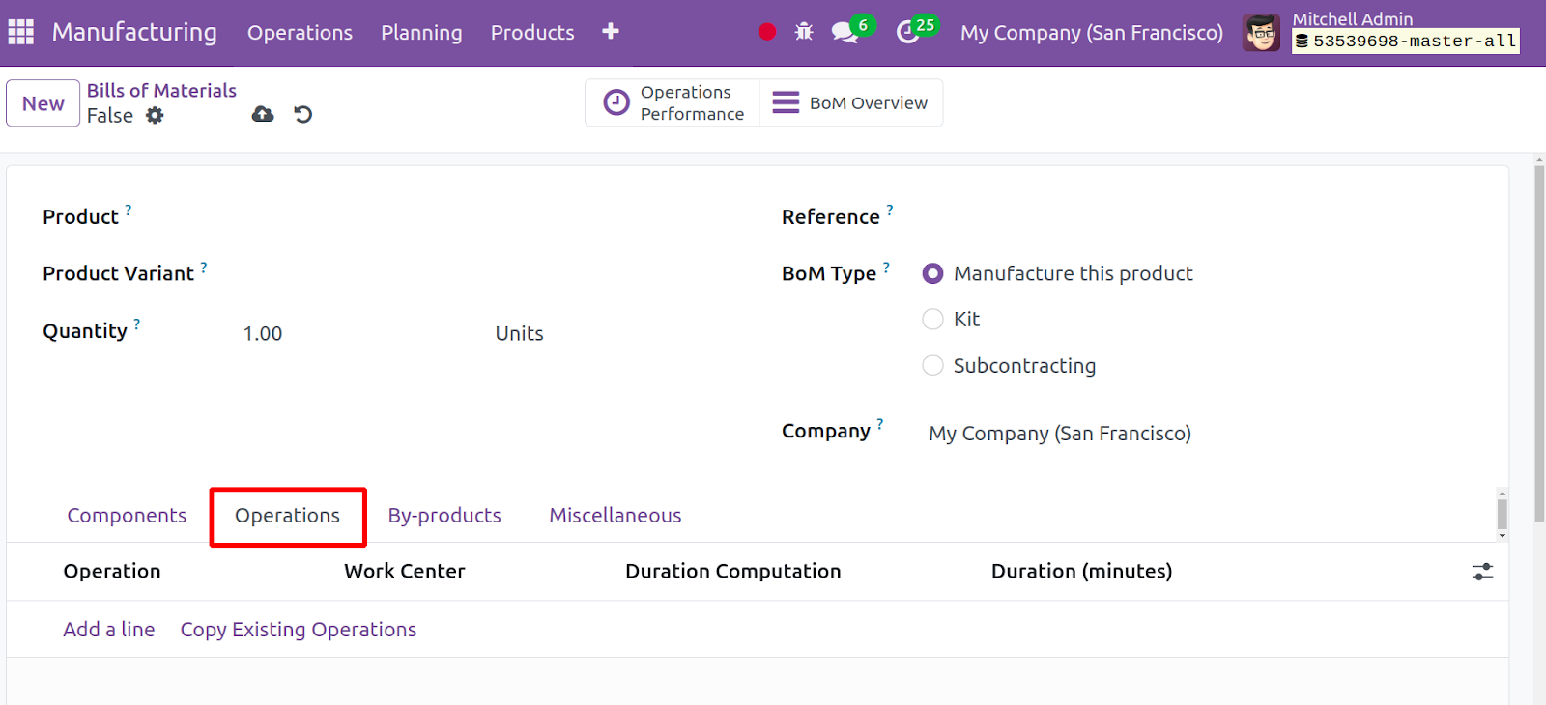Image resolution: width=1546 pixels, height=705 pixels.
Task: Select Manufacture this product radio button
Action: click(x=932, y=274)
